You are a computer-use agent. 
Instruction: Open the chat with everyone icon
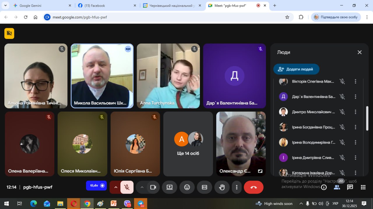pos(350,187)
